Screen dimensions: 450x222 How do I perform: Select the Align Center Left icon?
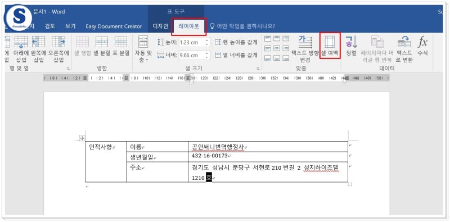268,48
